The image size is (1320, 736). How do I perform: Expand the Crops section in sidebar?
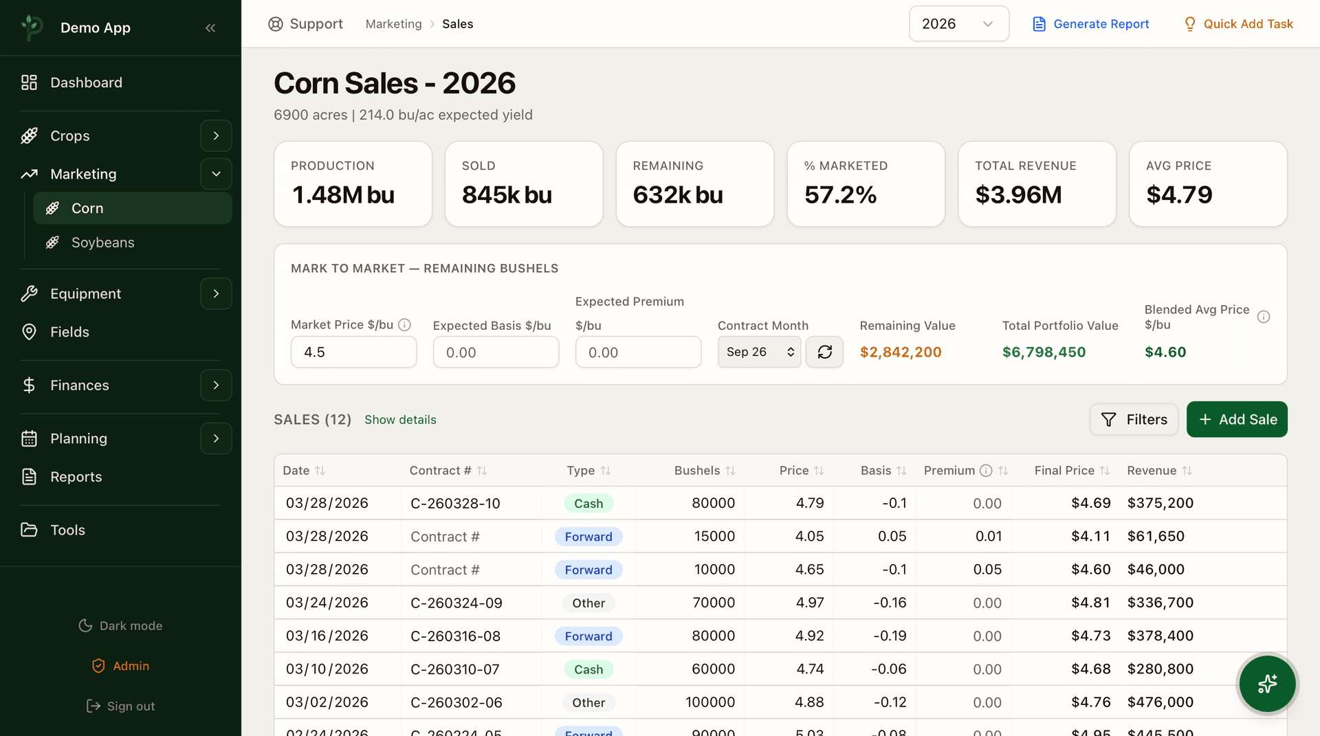(216, 135)
